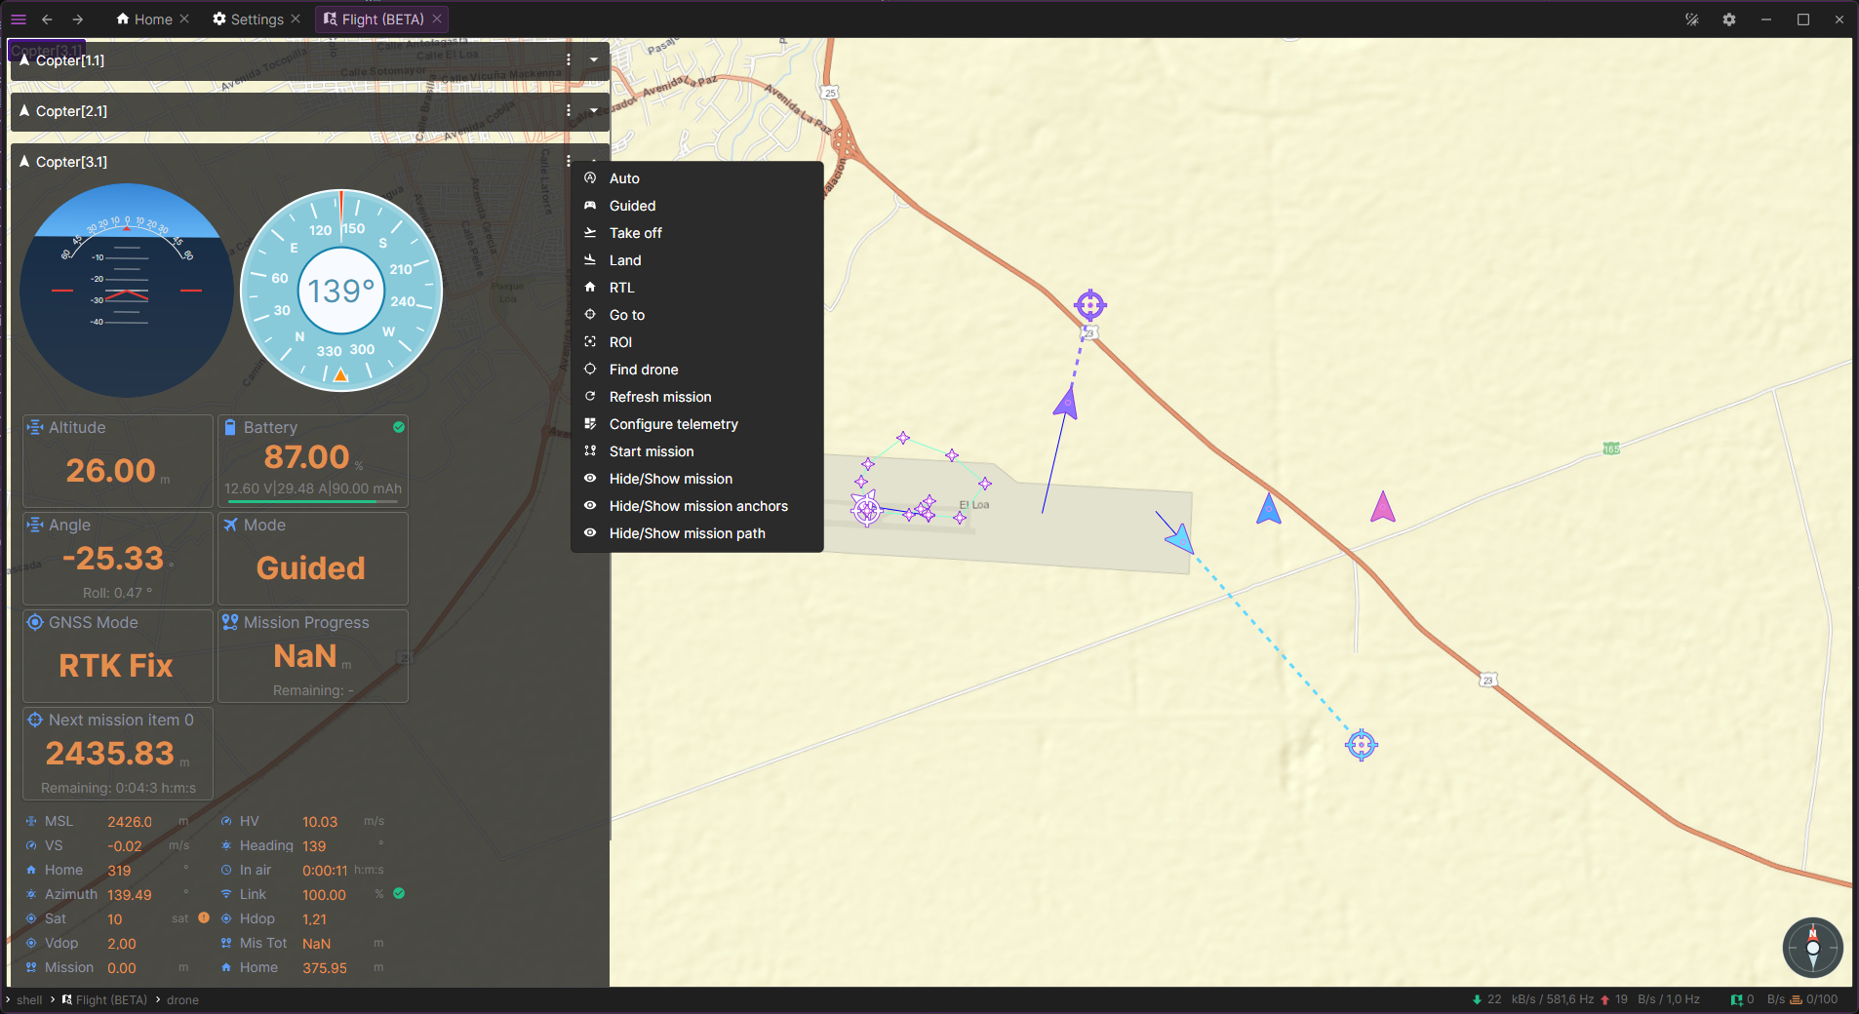Click the title bar disconnected-link icon
Screen dimensions: 1859x1014
(x=1691, y=19)
